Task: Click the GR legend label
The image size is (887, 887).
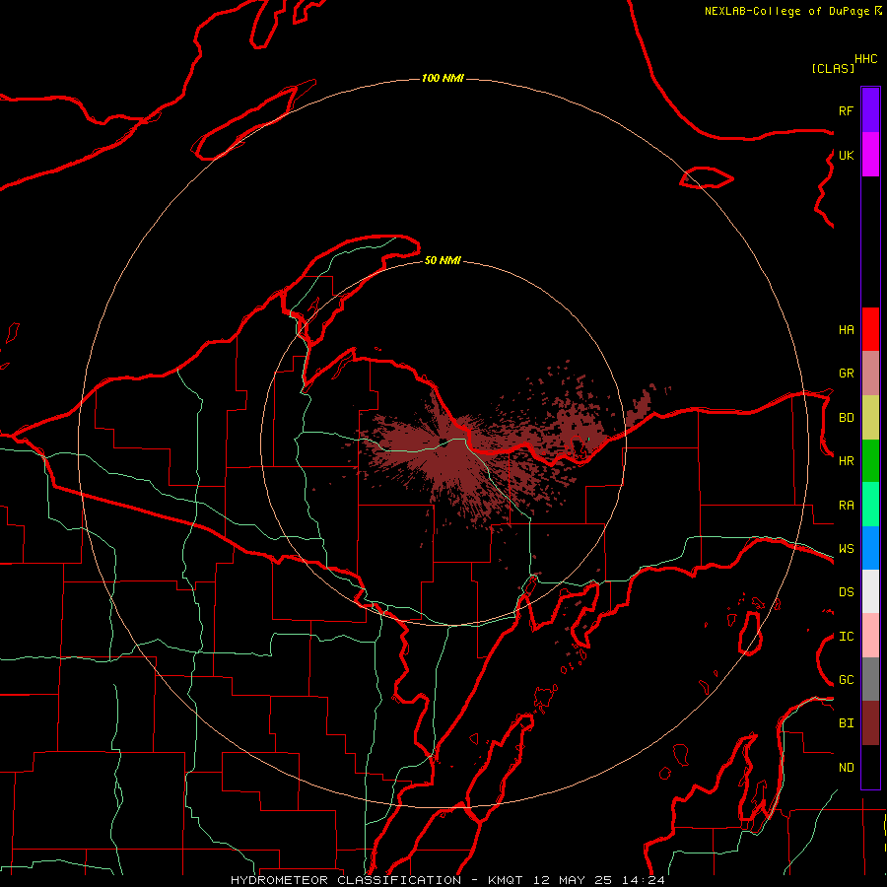Action: pos(846,374)
